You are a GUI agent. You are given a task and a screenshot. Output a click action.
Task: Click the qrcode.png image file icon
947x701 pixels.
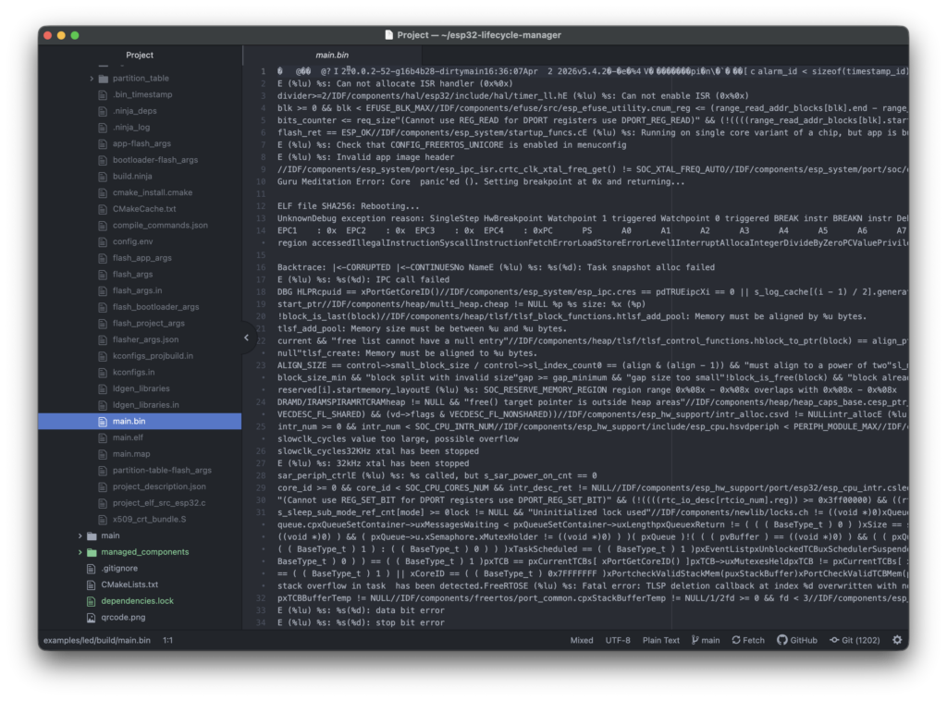click(91, 617)
